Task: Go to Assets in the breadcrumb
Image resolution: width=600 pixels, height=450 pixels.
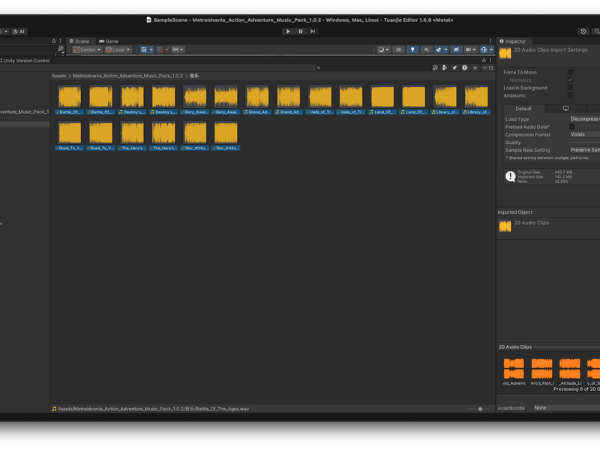Action: point(59,76)
